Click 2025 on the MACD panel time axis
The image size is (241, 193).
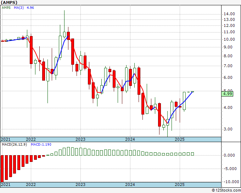(x=180, y=185)
